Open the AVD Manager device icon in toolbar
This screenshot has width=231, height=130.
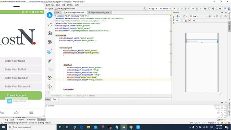tap(217, 9)
